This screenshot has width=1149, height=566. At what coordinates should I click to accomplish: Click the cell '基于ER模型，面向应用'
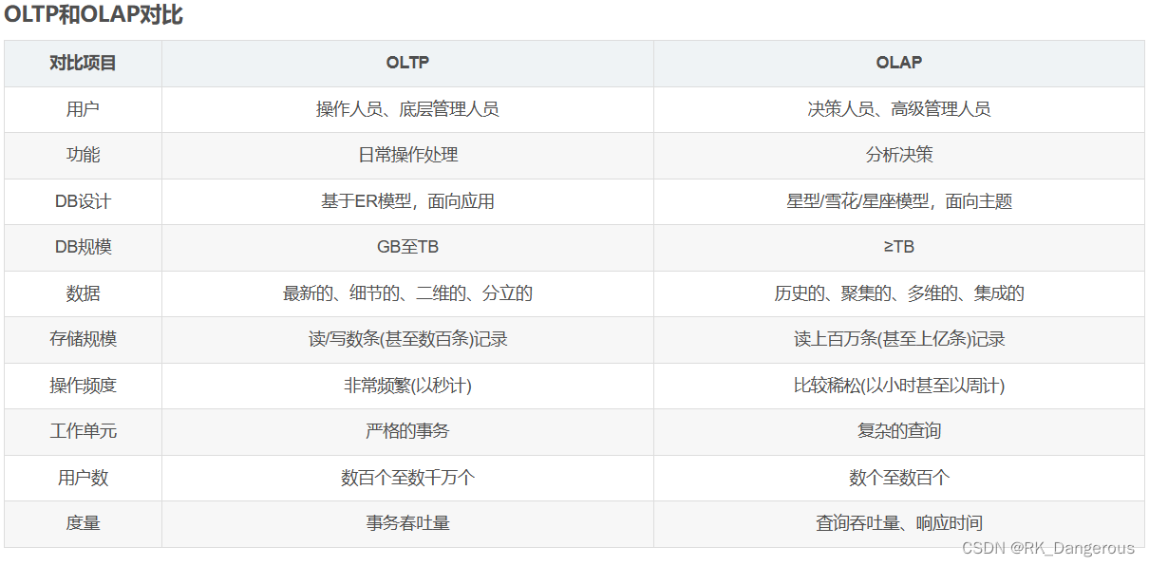click(x=407, y=201)
